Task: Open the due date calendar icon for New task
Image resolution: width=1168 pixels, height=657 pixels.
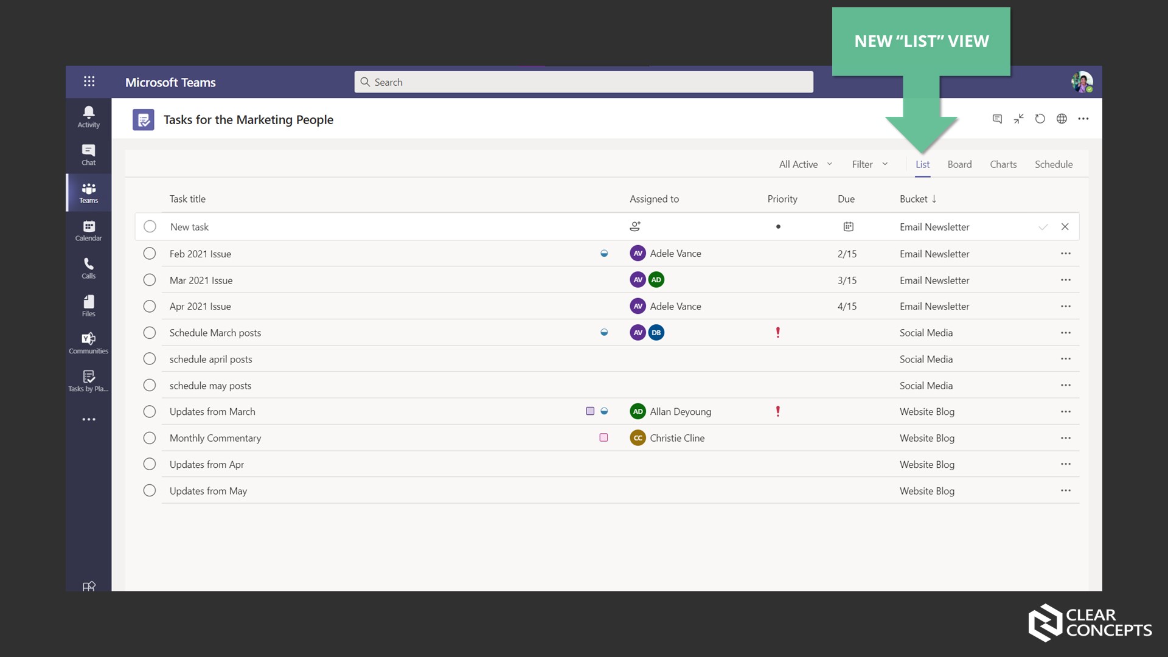Action: (x=848, y=226)
